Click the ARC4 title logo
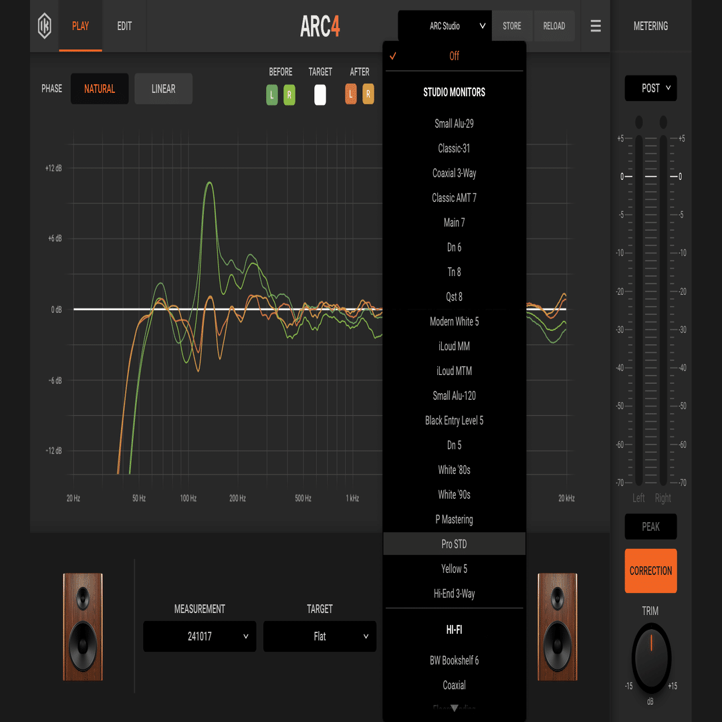 coord(320,26)
